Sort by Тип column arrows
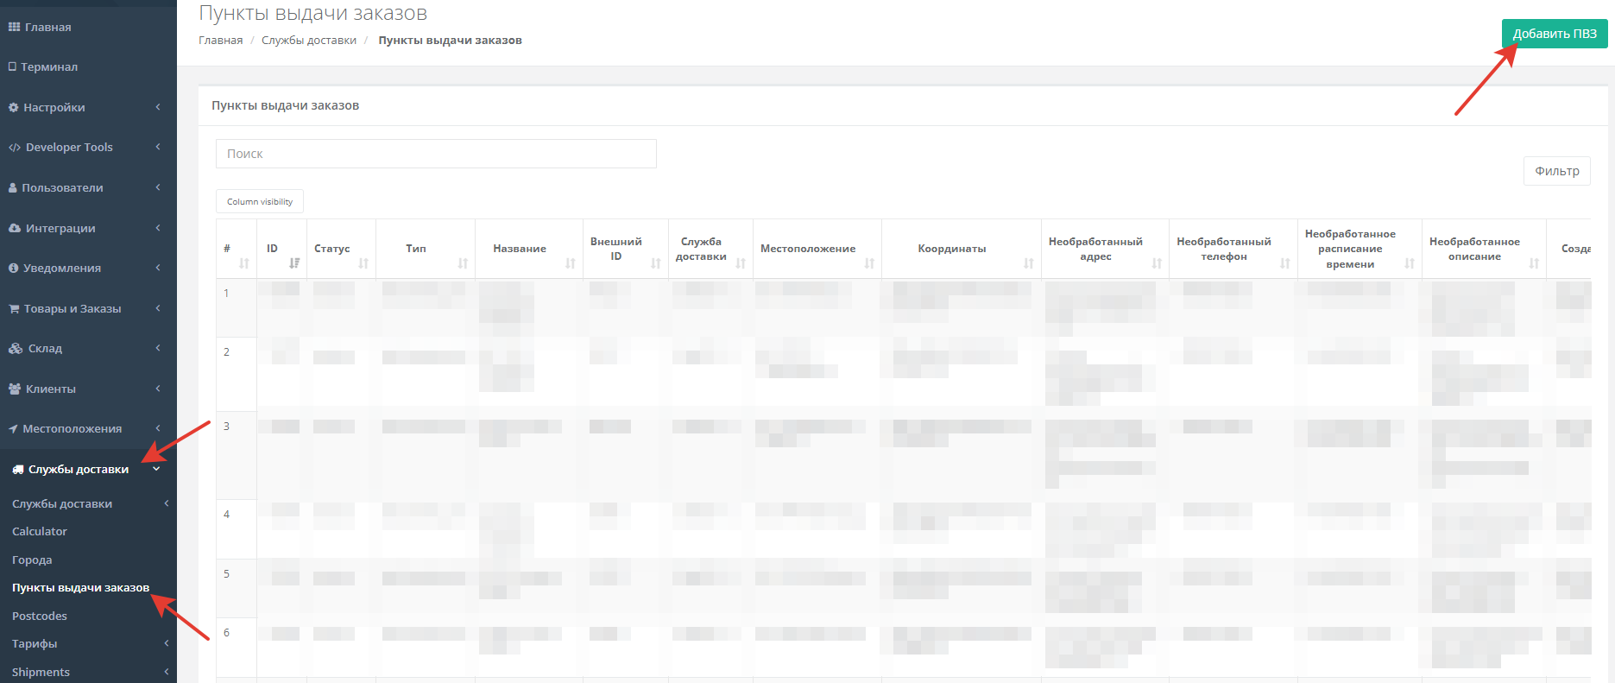 coord(463,263)
